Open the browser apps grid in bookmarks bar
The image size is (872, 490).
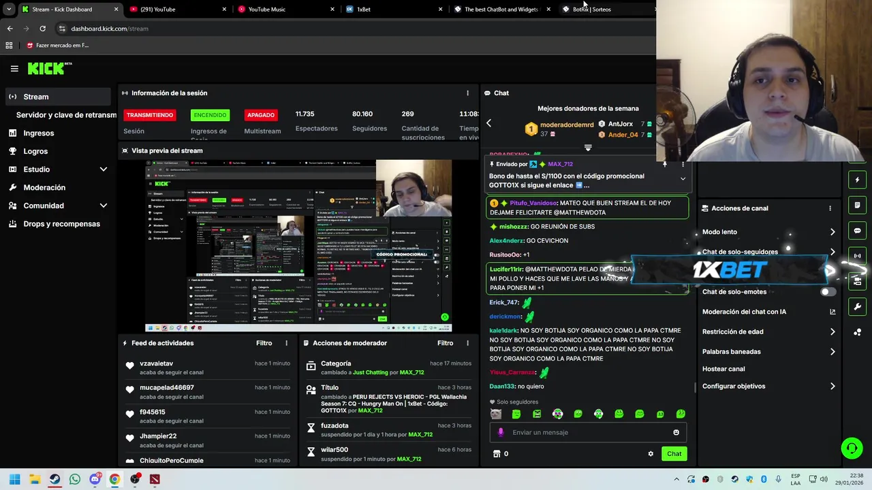point(9,46)
